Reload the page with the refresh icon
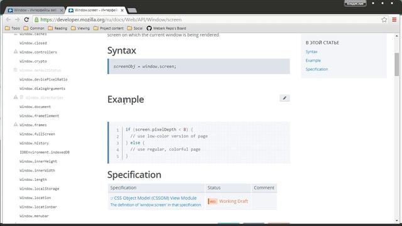The height and width of the screenshot is (226, 402). (x=26, y=19)
